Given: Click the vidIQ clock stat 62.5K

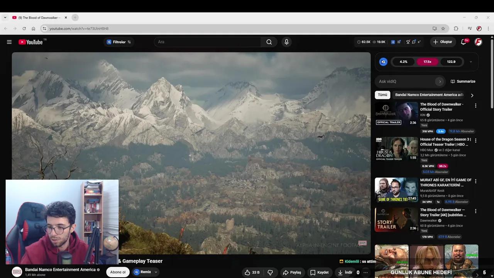Looking at the screenshot, I should pyautogui.click(x=364, y=42).
